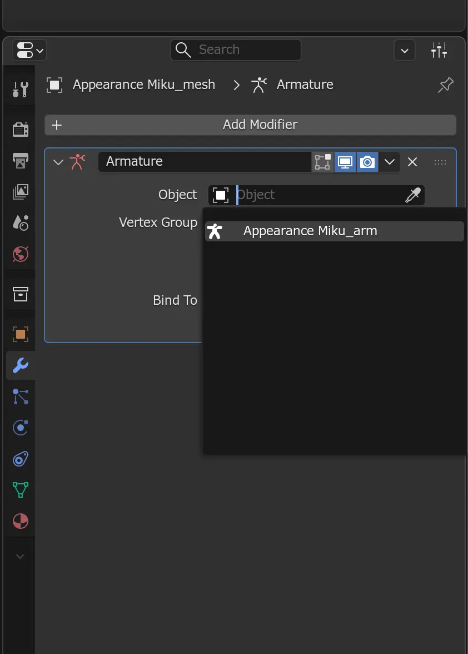This screenshot has height=654, width=468.
Task: Open the Armature modifier extras dropdown
Action: coord(390,162)
